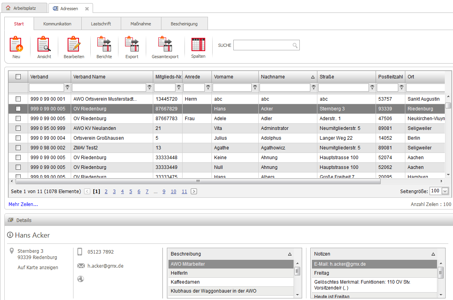The height and width of the screenshot is (300, 453).
Task: Click filter icon for Anrede column
Action: [208, 87]
